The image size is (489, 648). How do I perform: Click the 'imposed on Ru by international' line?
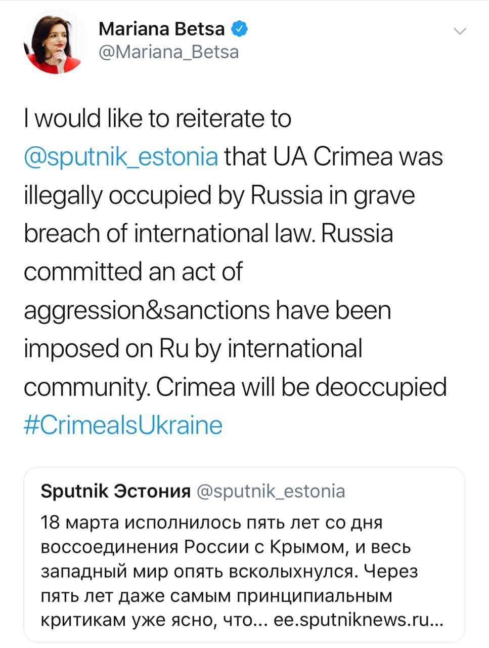click(x=193, y=348)
